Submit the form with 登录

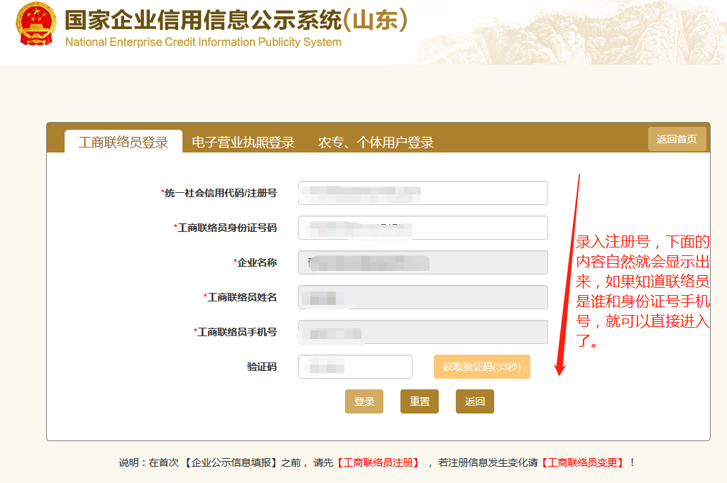[364, 401]
